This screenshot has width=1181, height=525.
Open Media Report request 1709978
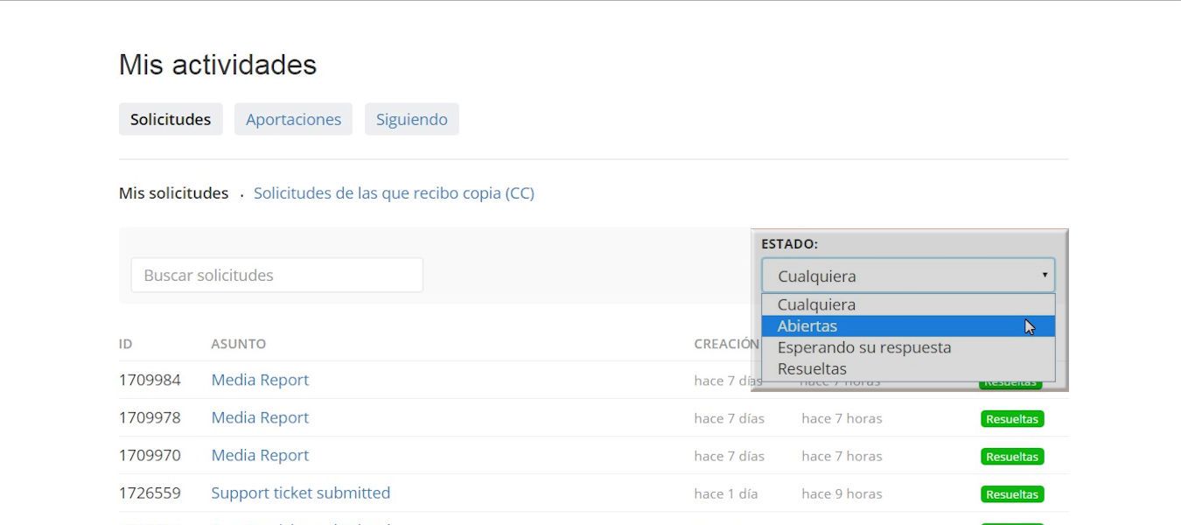pyautogui.click(x=260, y=417)
